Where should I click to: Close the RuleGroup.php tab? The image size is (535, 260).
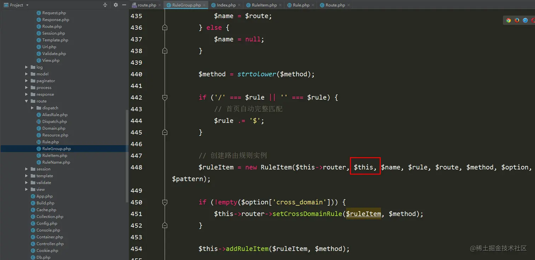pyautogui.click(x=205, y=5)
